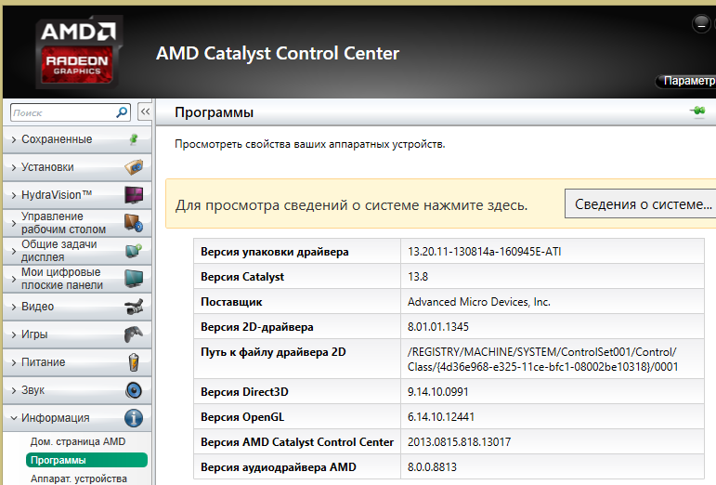The width and height of the screenshot is (716, 485).
Task: Collapse the sidebar with double-arrow button
Action: pos(145,111)
